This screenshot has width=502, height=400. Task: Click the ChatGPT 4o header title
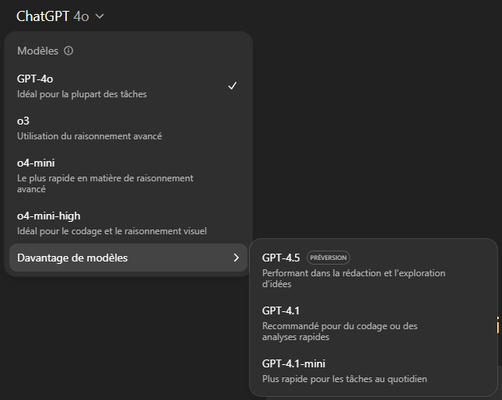click(x=52, y=16)
